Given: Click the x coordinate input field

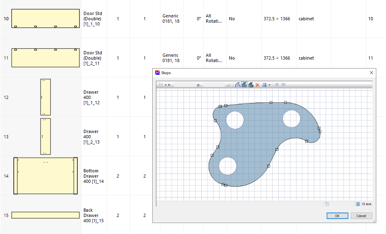Looking at the screenshot, I should point(185,85).
